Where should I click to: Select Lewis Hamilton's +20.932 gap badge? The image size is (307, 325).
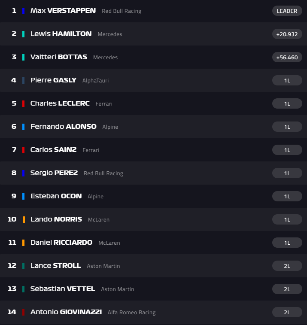(x=287, y=34)
